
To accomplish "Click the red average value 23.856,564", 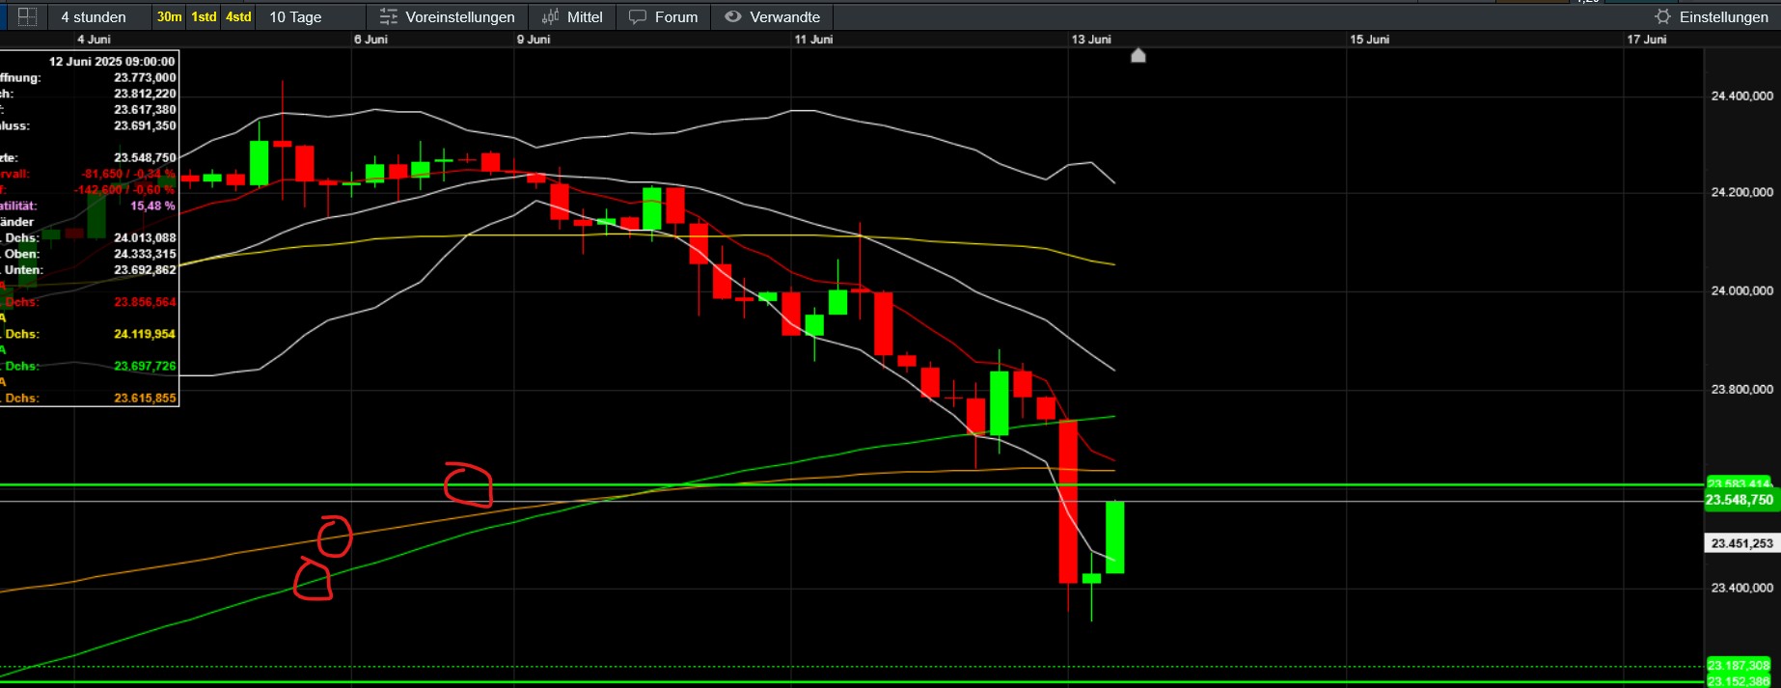I will pyautogui.click(x=145, y=302).
